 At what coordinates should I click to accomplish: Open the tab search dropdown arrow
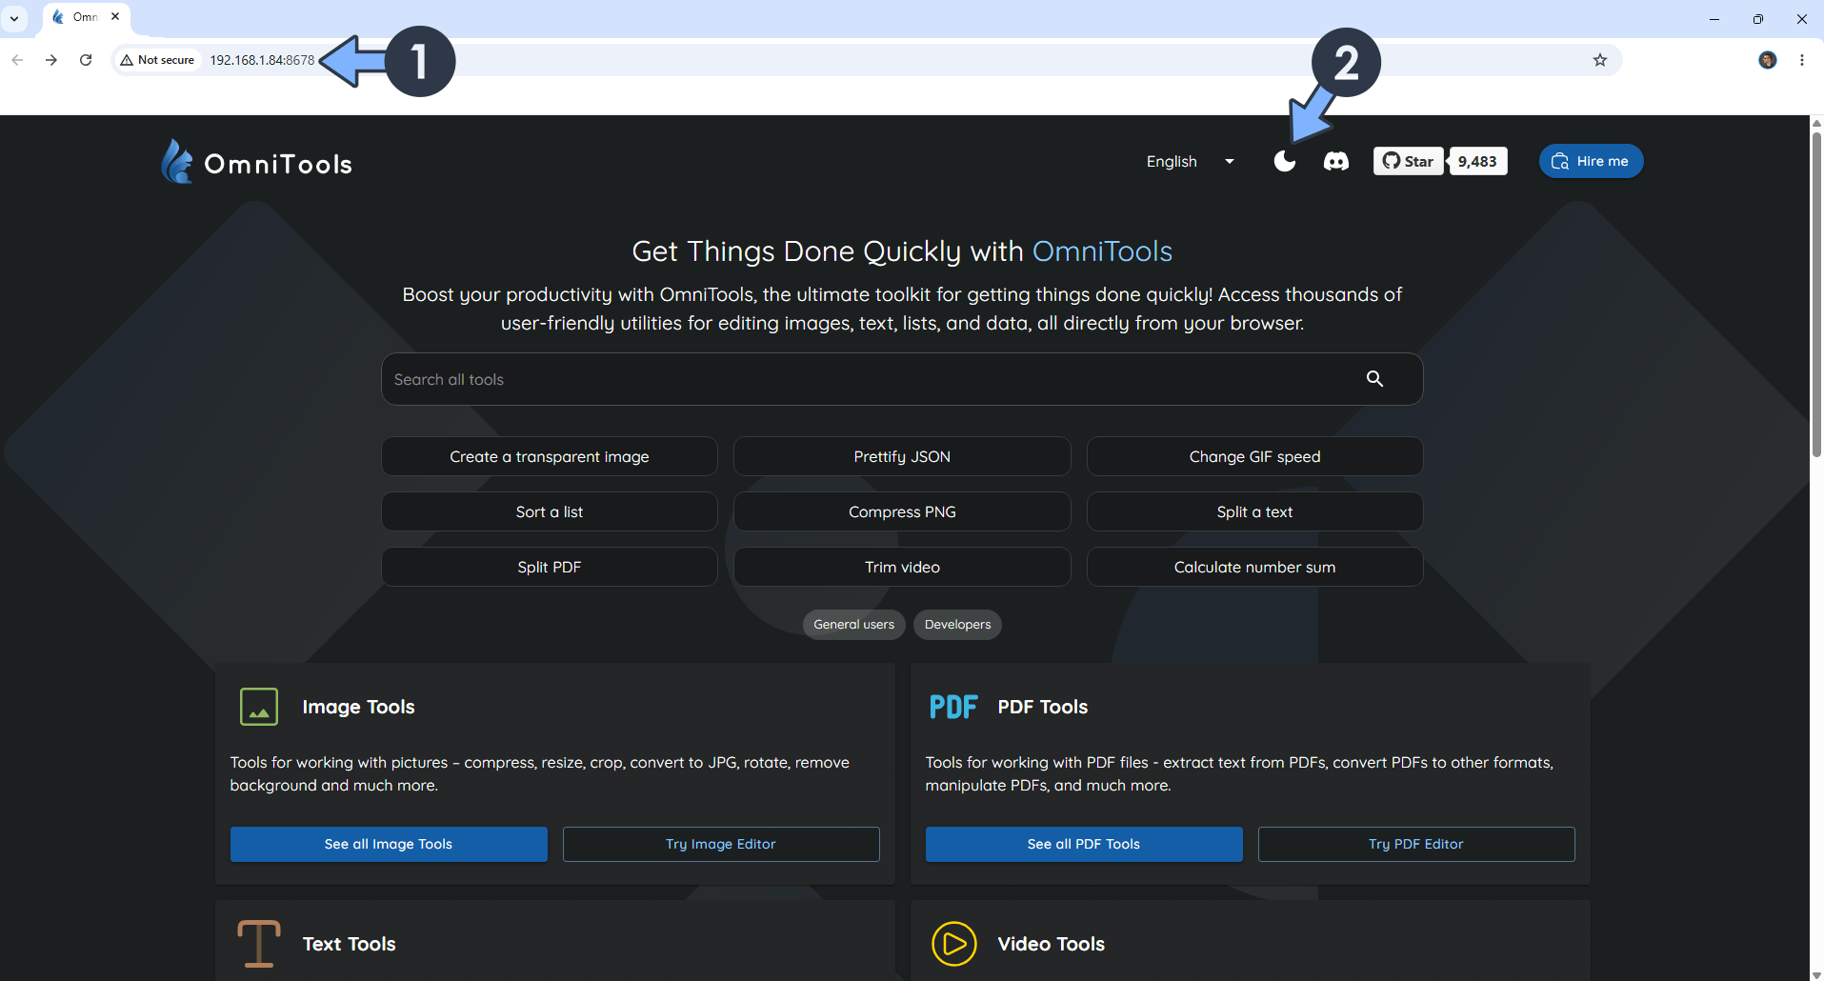(x=14, y=18)
